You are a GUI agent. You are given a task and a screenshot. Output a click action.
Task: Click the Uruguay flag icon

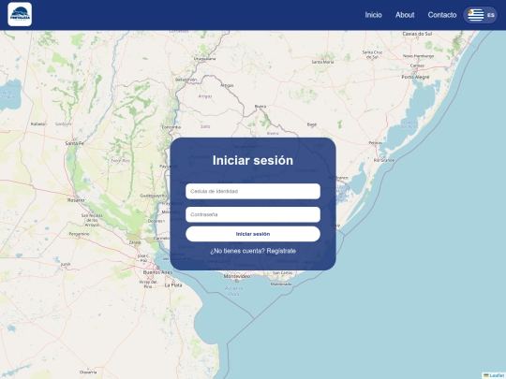pos(476,15)
